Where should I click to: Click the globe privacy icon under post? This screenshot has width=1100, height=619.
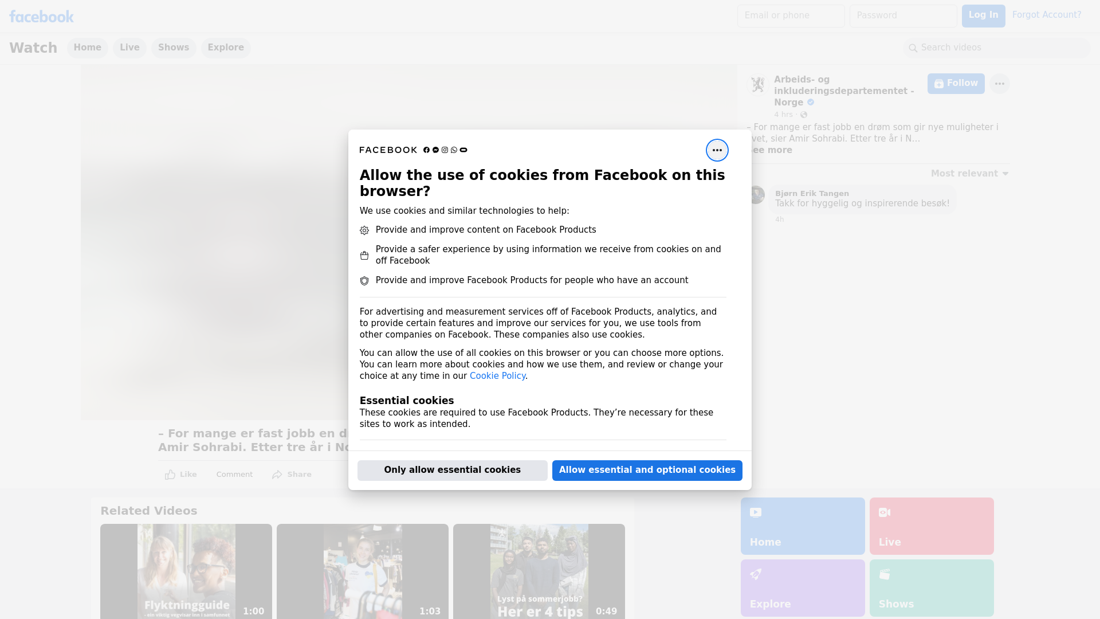click(x=804, y=115)
